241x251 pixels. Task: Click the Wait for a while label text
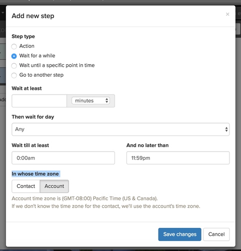click(37, 56)
